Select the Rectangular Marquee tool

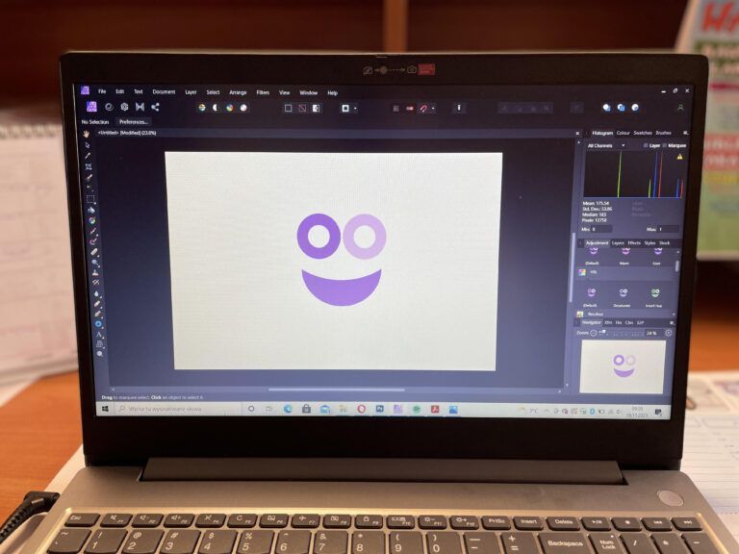[90, 199]
